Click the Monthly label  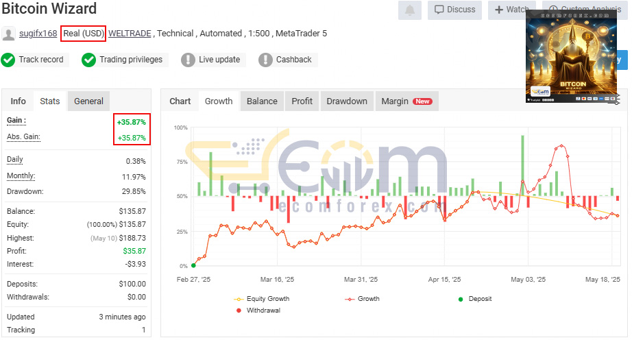point(21,175)
